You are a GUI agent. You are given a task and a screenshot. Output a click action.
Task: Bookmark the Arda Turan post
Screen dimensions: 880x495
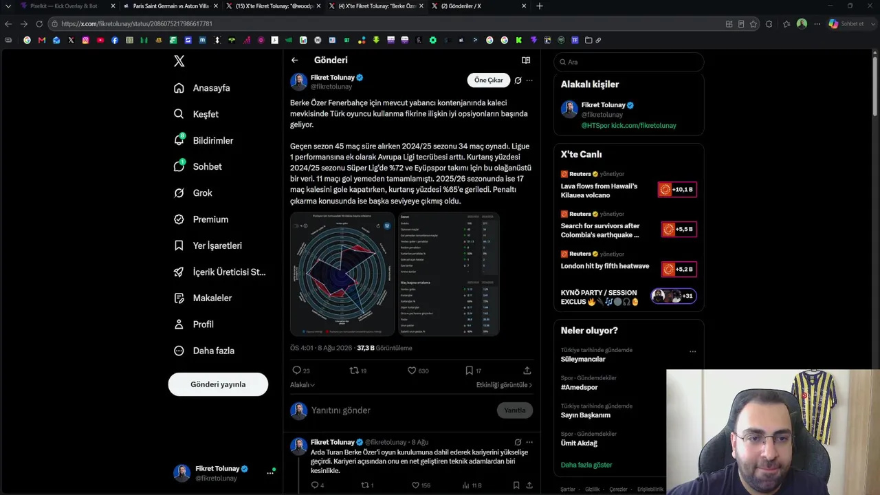(x=516, y=485)
